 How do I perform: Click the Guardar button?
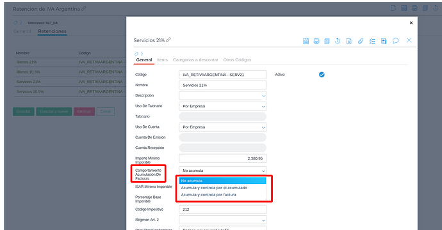(x=24, y=112)
